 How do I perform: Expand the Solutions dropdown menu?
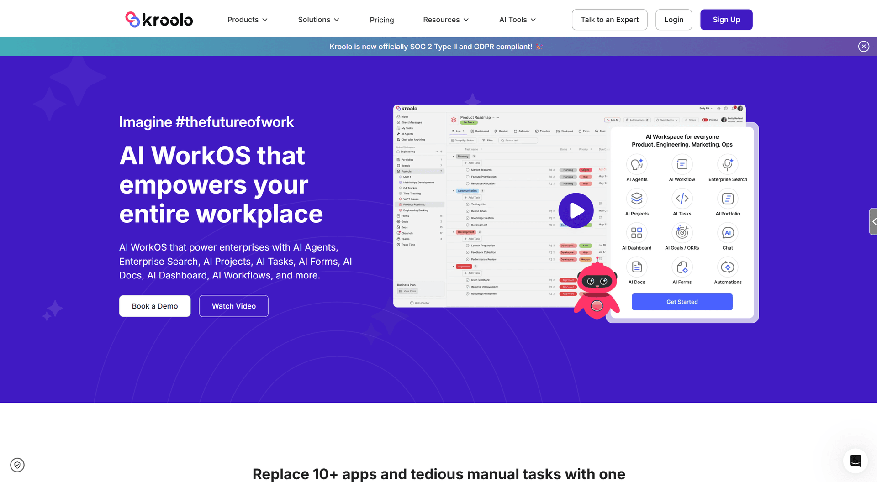click(318, 20)
